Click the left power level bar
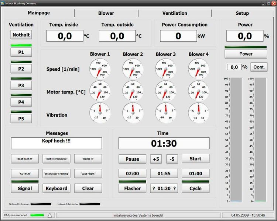The image size is (277, 221). pyautogui.click(x=236, y=140)
